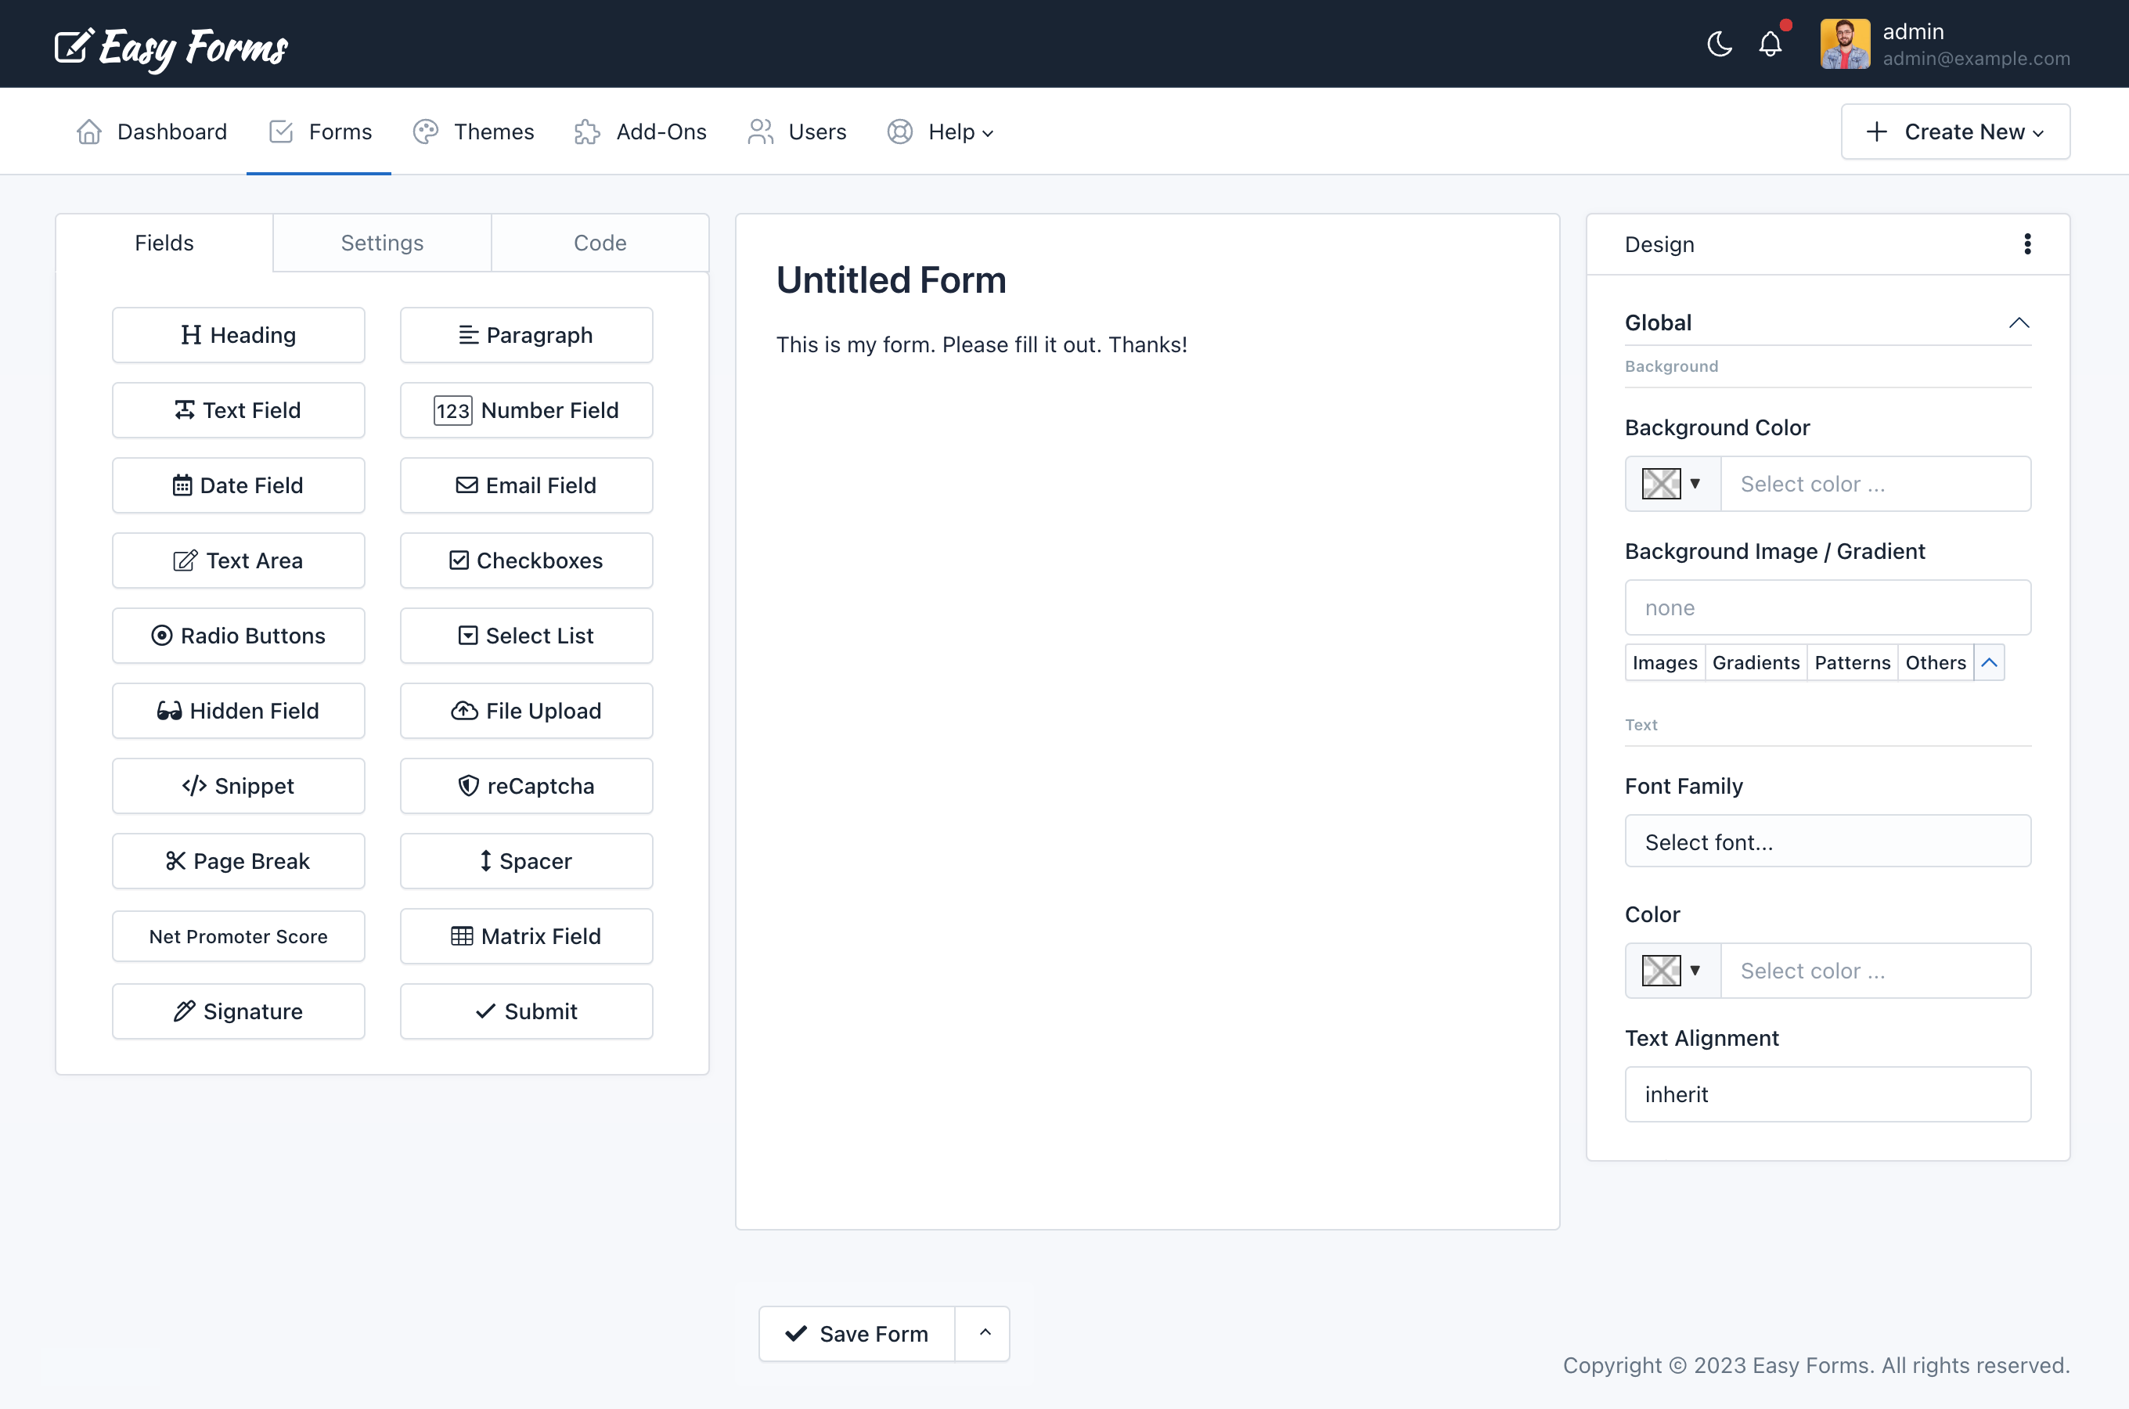
Task: Click the Background Color swatch
Action: [1660, 483]
